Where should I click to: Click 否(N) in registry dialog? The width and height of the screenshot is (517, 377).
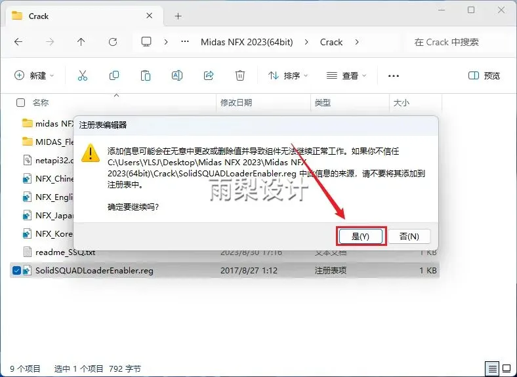pos(409,236)
